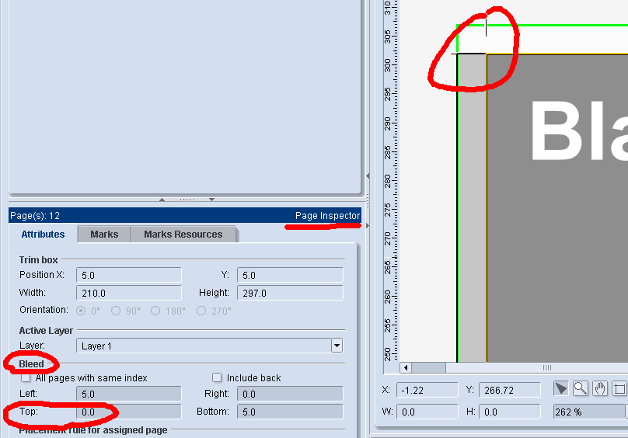The width and height of the screenshot is (628, 438).
Task: Click the Bleed Top field
Action: (129, 412)
